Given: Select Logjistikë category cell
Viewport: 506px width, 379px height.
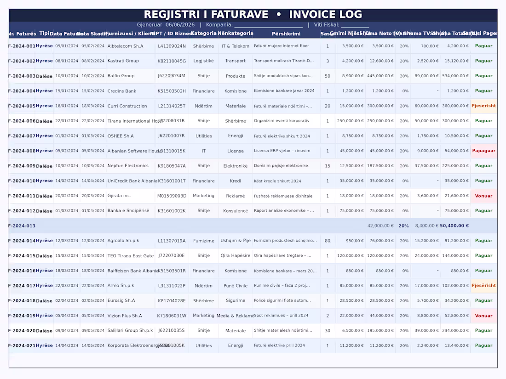Looking at the screenshot, I should [204, 61].
